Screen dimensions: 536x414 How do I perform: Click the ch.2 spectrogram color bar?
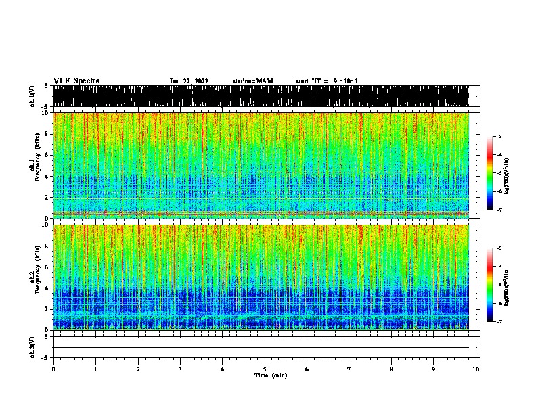pos(489,285)
